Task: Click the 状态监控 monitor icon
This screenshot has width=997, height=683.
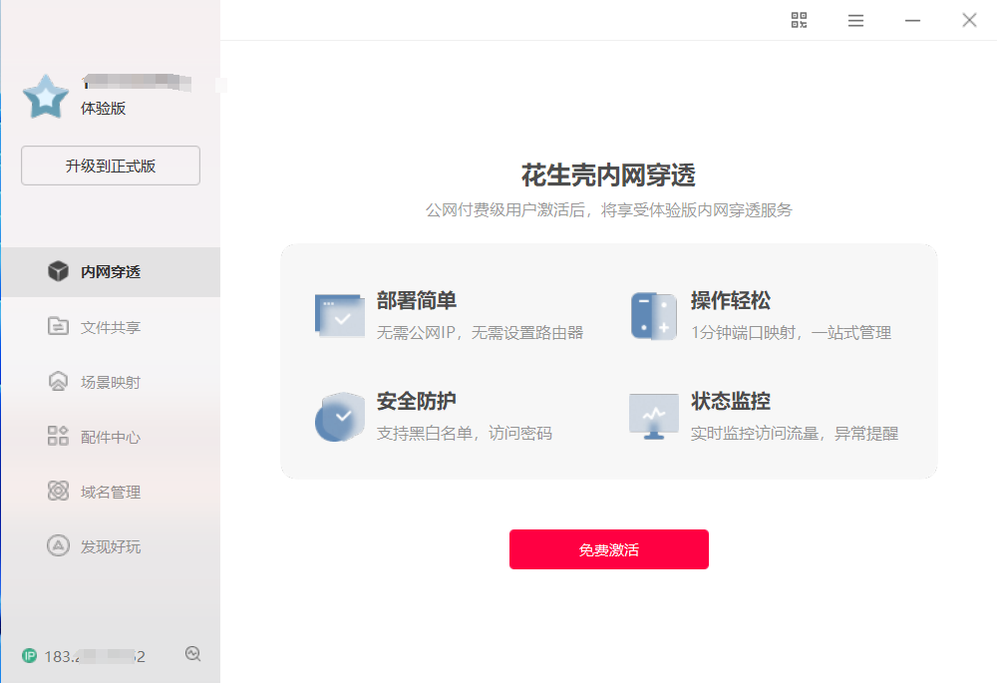Action: click(x=654, y=417)
